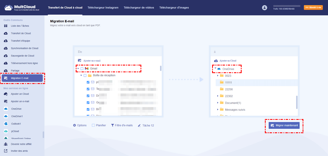
Task: Open Filtre d'e-mails link
Action: coord(122,125)
